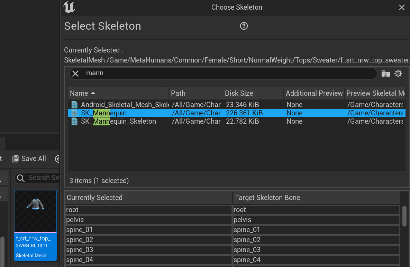This screenshot has width=410, height=267.
Task: Select the SK_Mannequin row
Action: 104,113
